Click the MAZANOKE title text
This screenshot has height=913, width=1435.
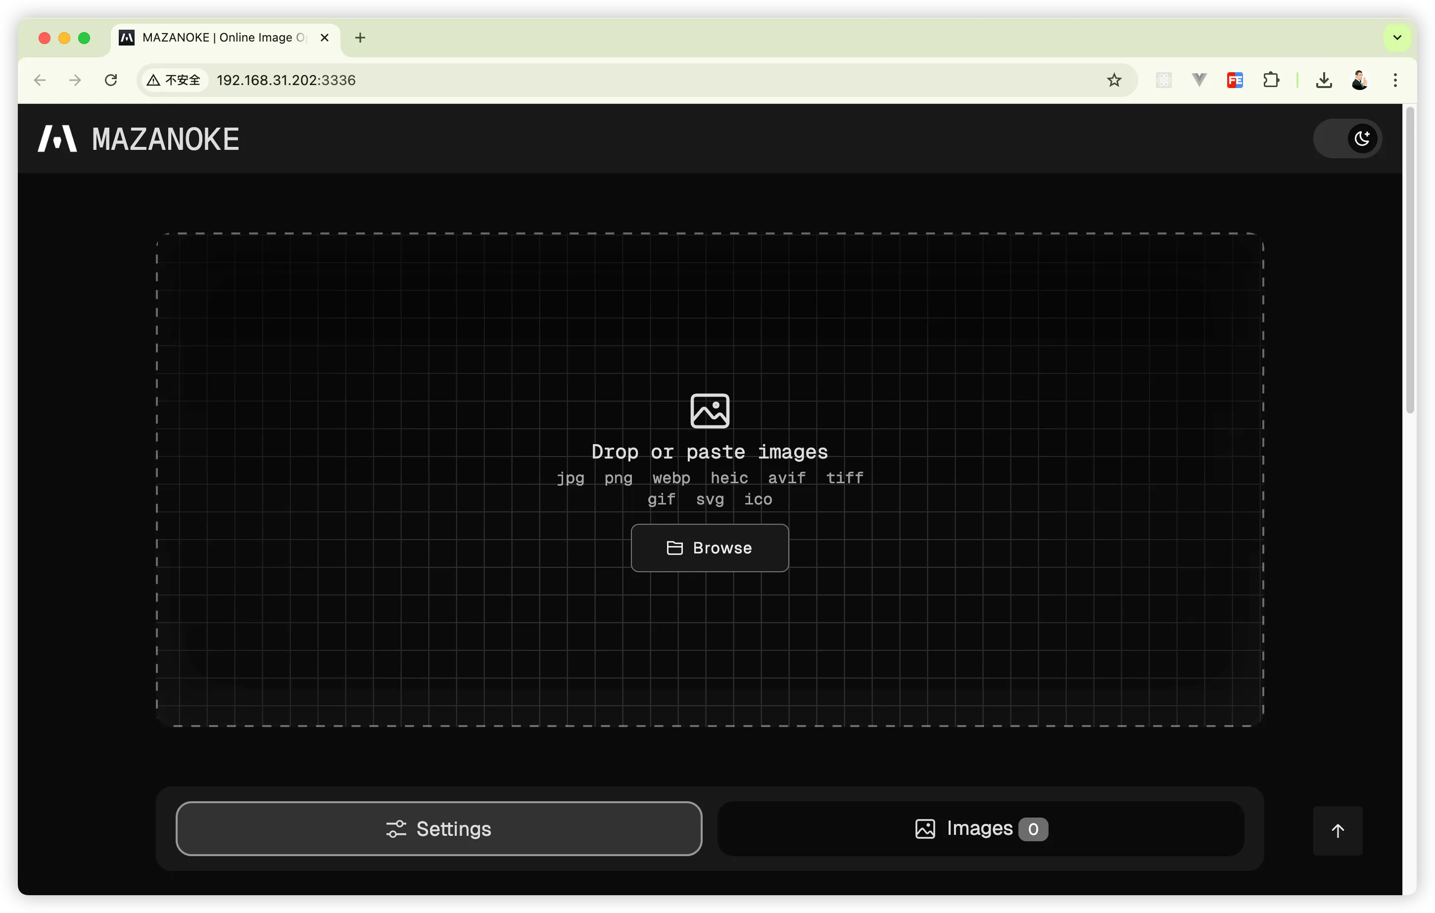click(x=166, y=139)
